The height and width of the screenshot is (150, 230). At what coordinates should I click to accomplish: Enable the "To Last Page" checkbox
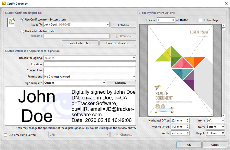tap(201, 20)
